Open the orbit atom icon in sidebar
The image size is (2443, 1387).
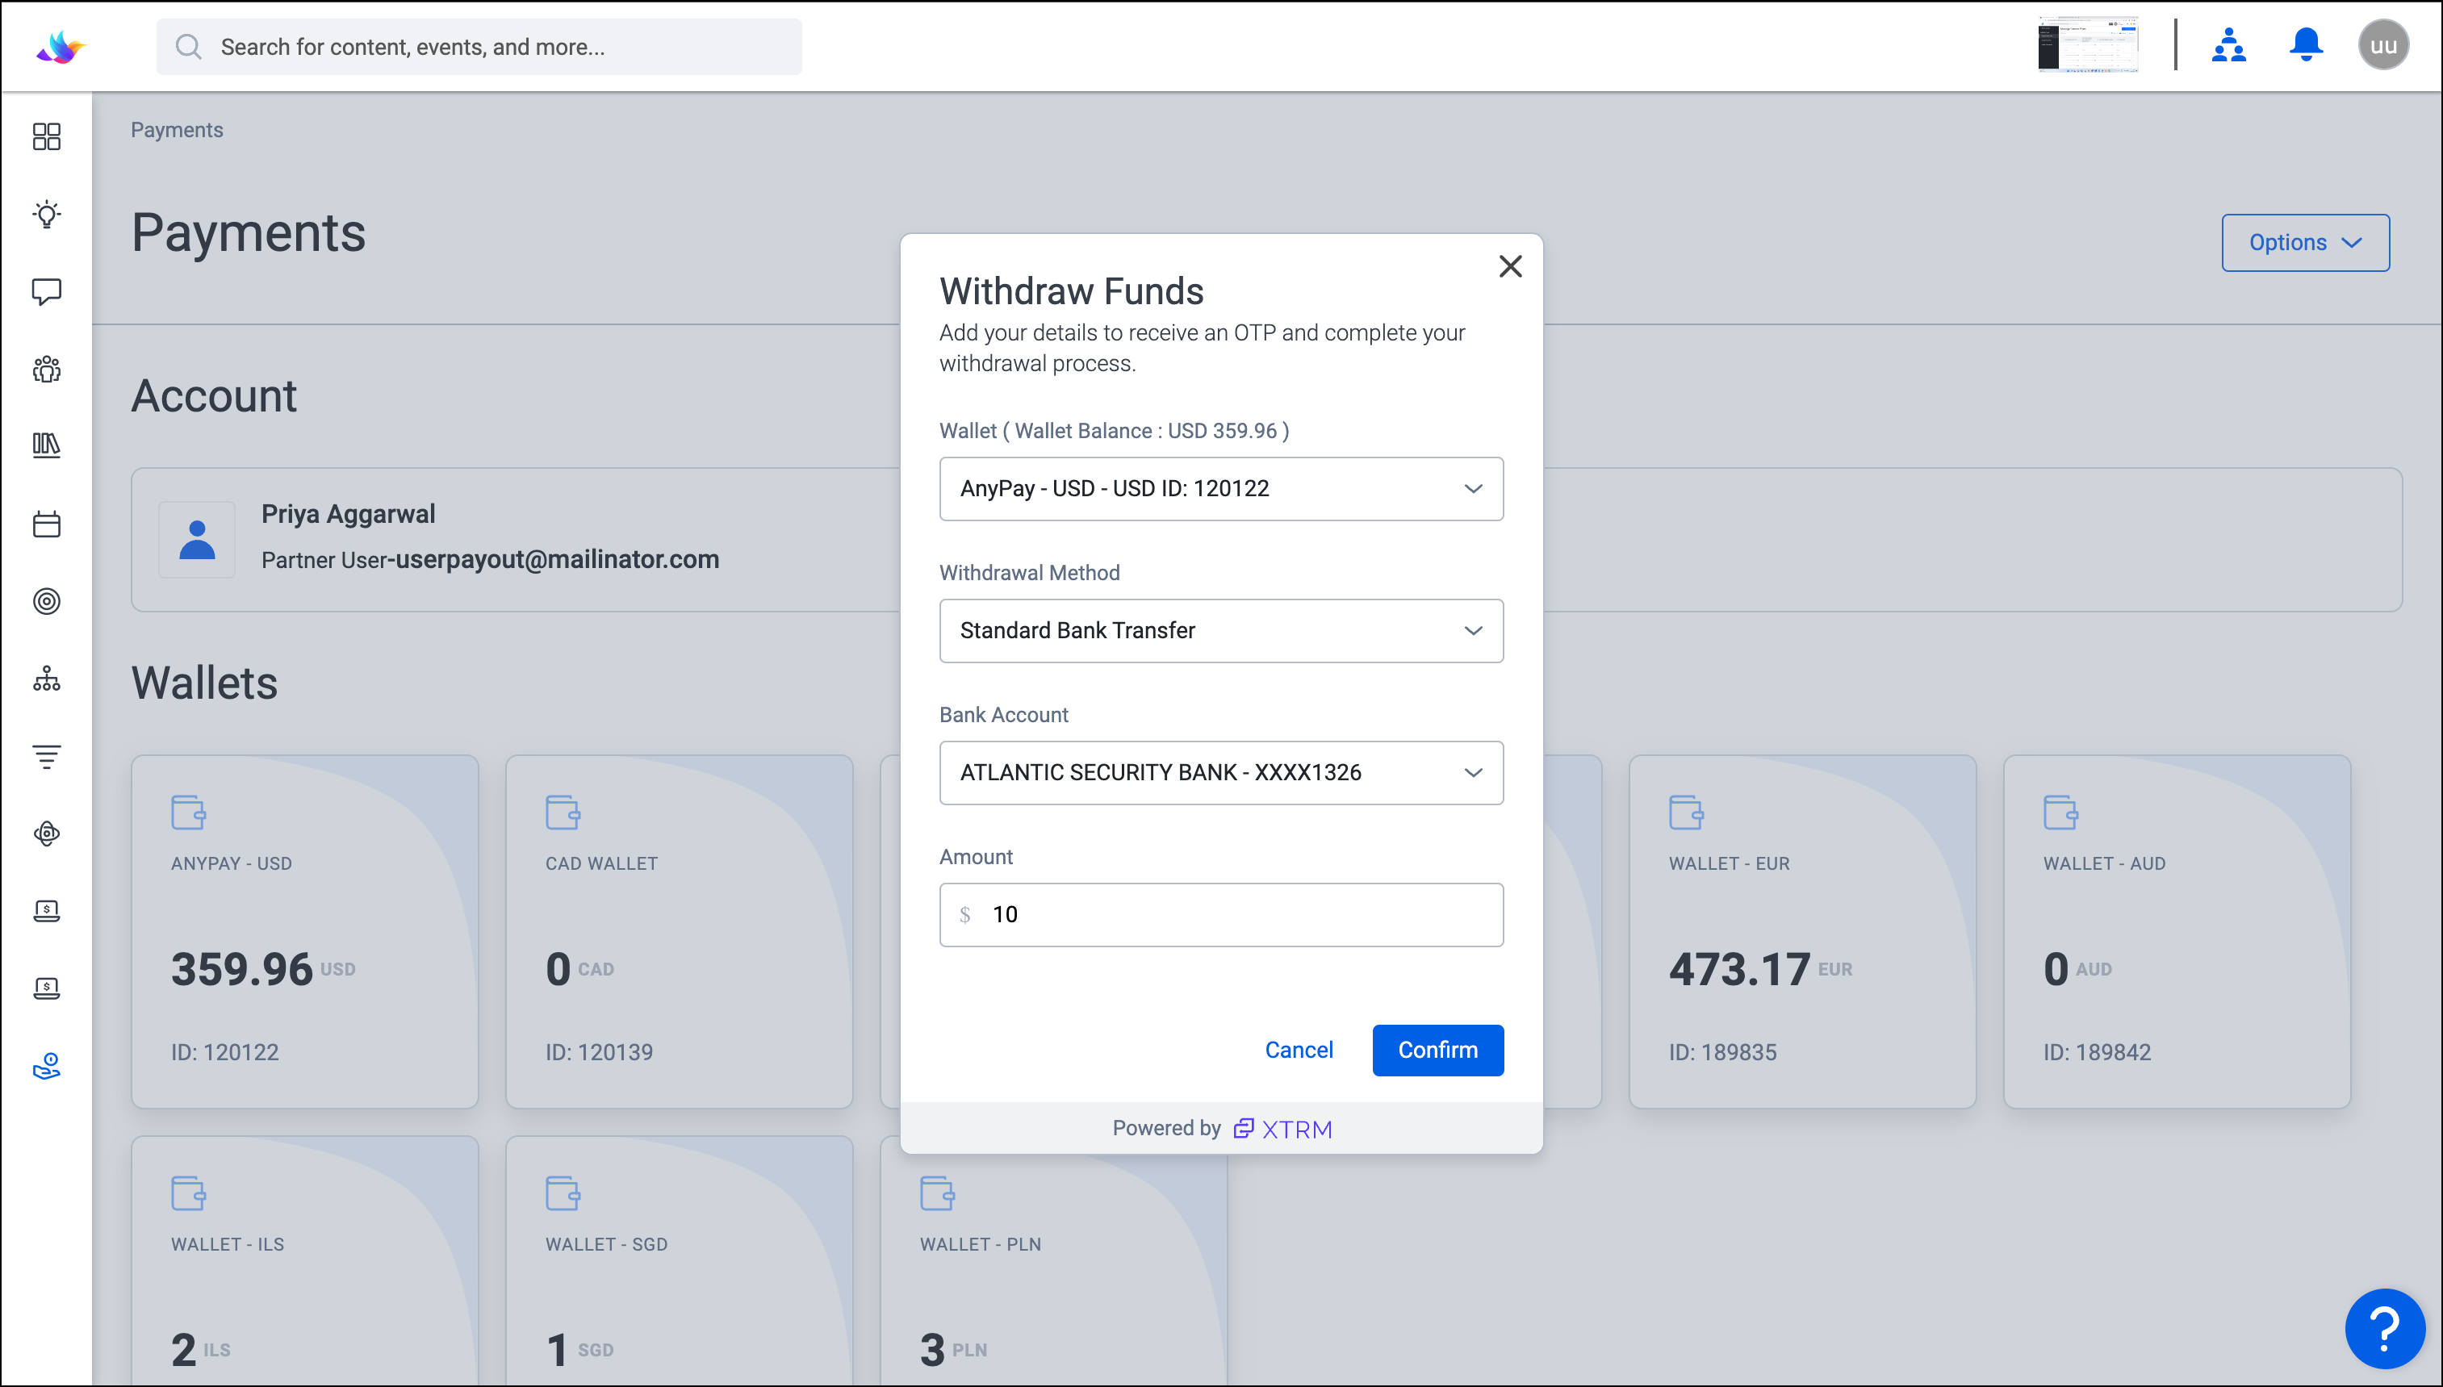(x=47, y=833)
